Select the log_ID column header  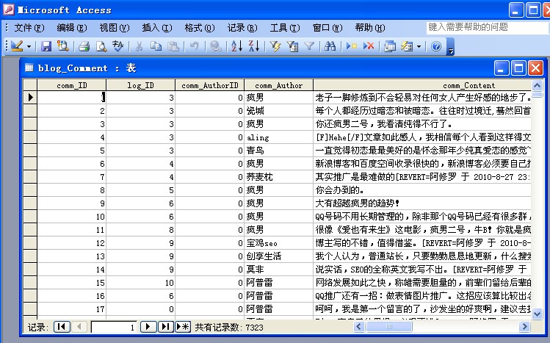(140, 85)
